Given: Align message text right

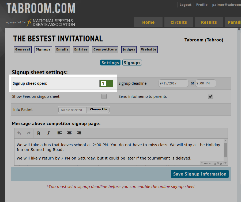Looking at the screenshot, I should 79,133.
